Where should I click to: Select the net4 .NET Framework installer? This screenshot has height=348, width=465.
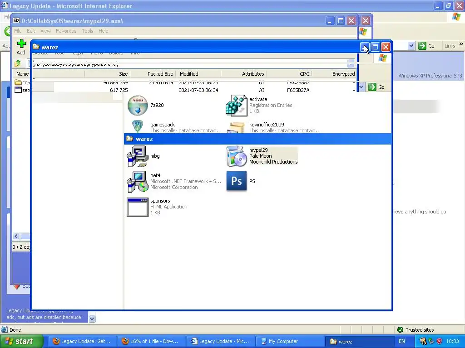pyautogui.click(x=138, y=181)
